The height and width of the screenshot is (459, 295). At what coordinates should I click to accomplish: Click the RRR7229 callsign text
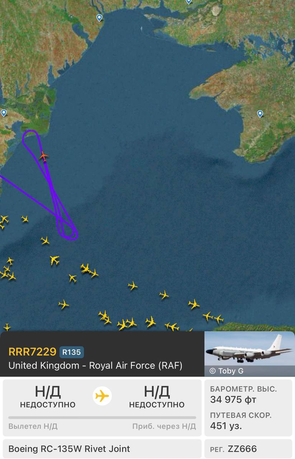32,352
